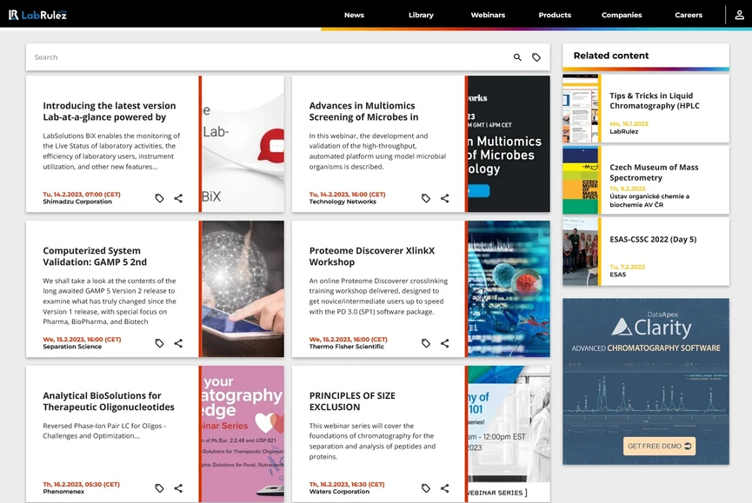Click tag icon on Separation Science card

click(159, 343)
